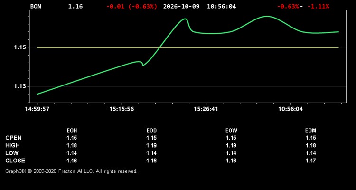Click the EOD HIGH value 1.19
This screenshot has width=356, height=190.
(151, 145)
